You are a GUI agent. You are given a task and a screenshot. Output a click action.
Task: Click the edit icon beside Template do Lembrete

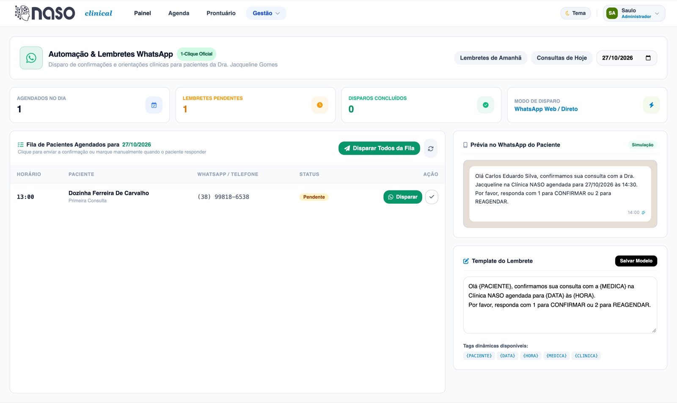[466, 261]
